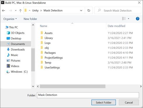Expand the recent locations dropdown arrow
The height and width of the screenshot is (108, 143).
[16, 11]
